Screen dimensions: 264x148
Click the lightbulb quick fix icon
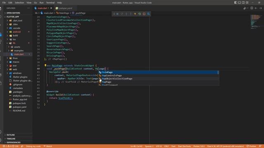[45, 65]
